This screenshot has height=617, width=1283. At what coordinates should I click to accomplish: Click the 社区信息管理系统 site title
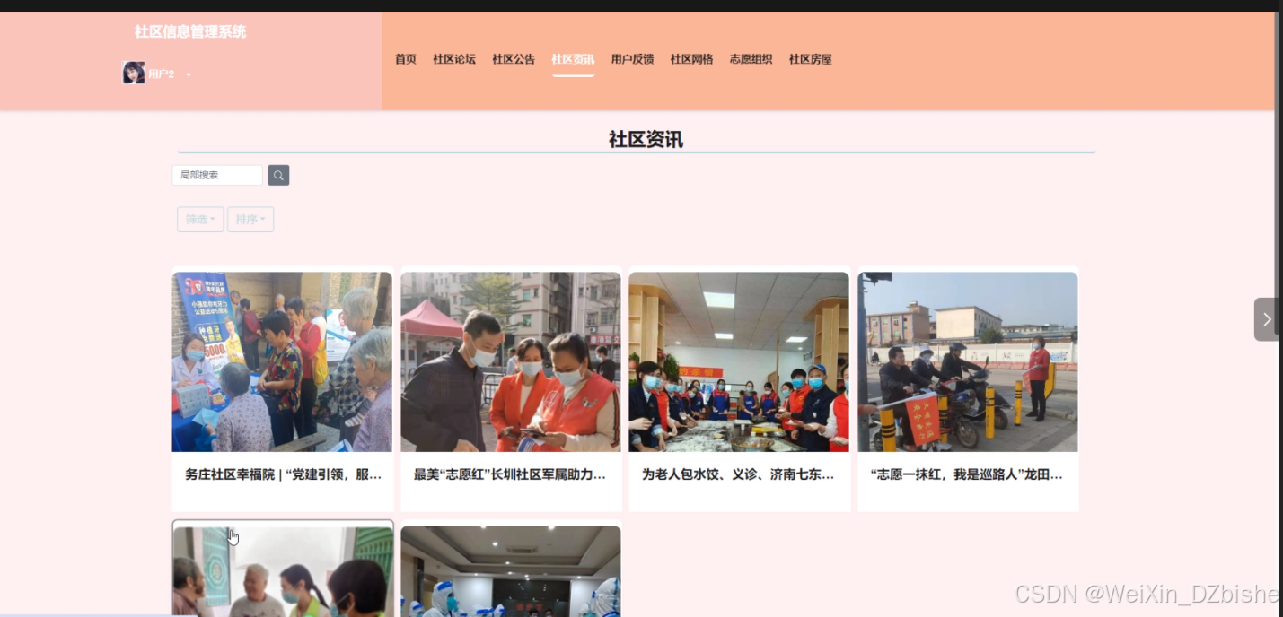[190, 32]
